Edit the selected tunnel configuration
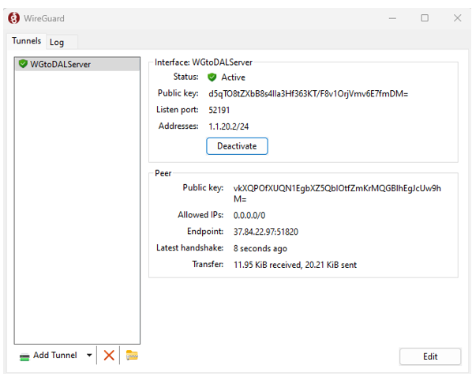Viewport: 472px width, 377px height. point(430,356)
